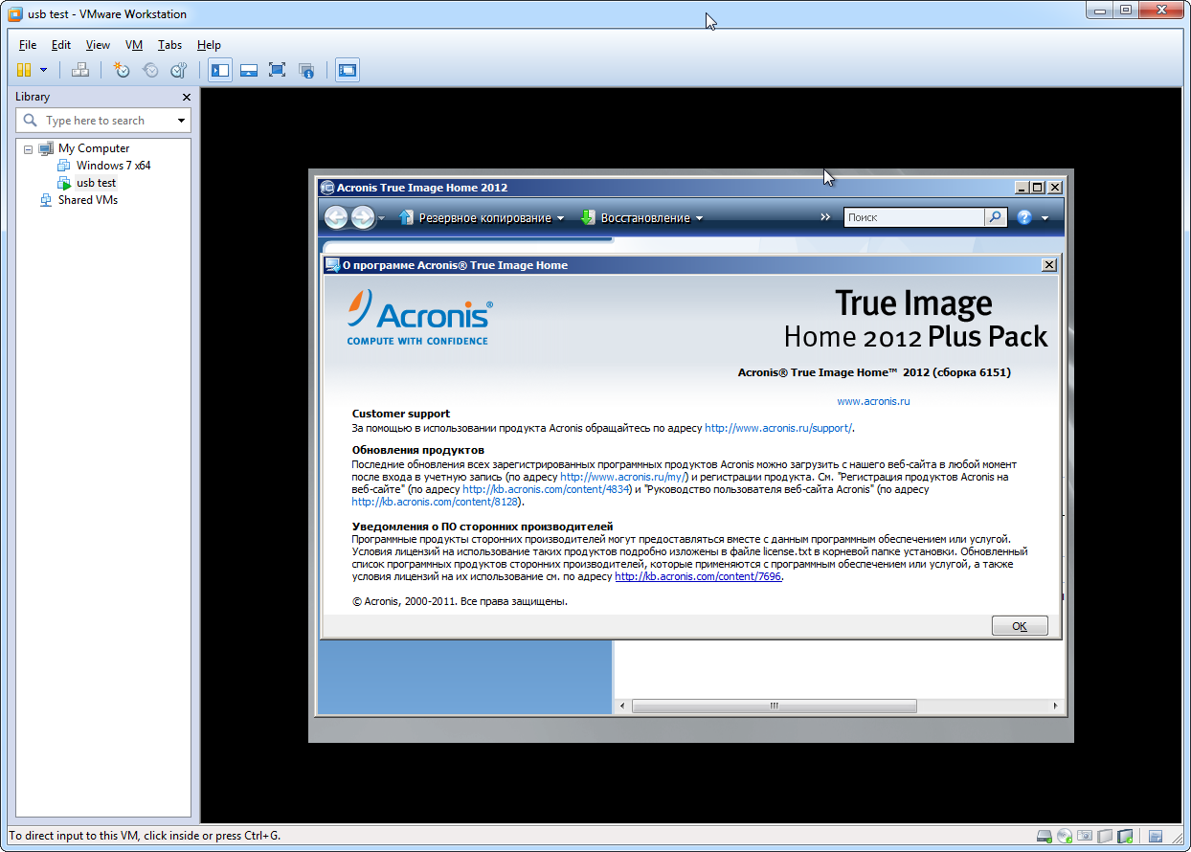Open the Acronis navigation history dropdown arrow
1191x852 pixels.
pyautogui.click(x=381, y=218)
